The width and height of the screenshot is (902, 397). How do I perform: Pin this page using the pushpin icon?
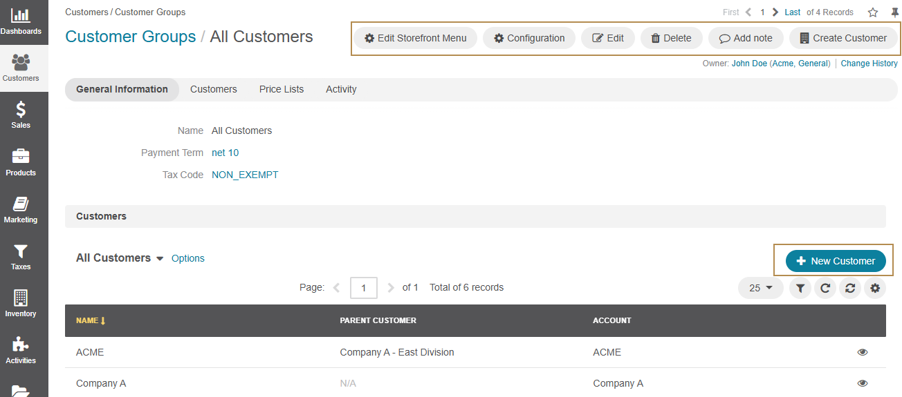pos(894,12)
